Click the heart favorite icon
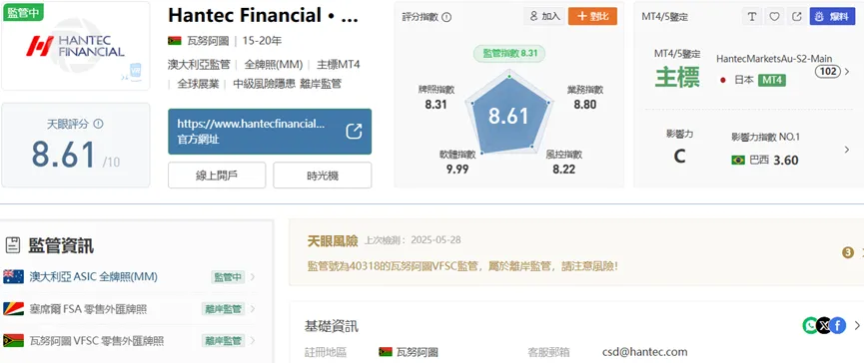 [x=774, y=17]
